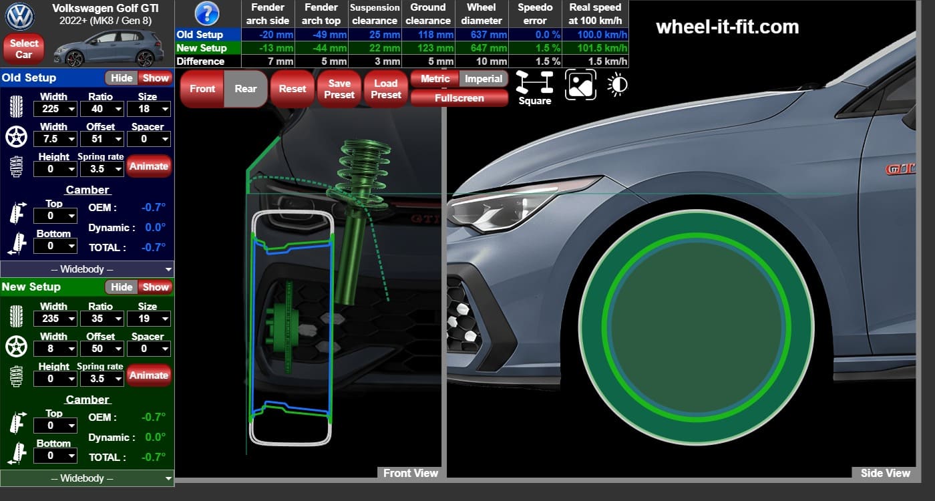Click the Volkswagen logo icon
The height and width of the screenshot is (501, 935).
[x=19, y=16]
